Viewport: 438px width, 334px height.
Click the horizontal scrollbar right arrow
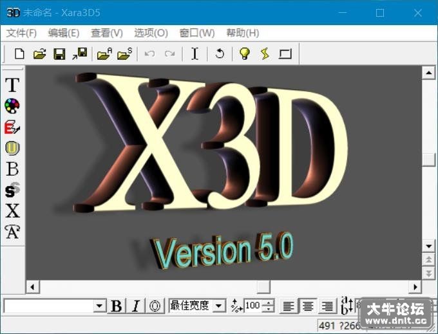click(415, 287)
